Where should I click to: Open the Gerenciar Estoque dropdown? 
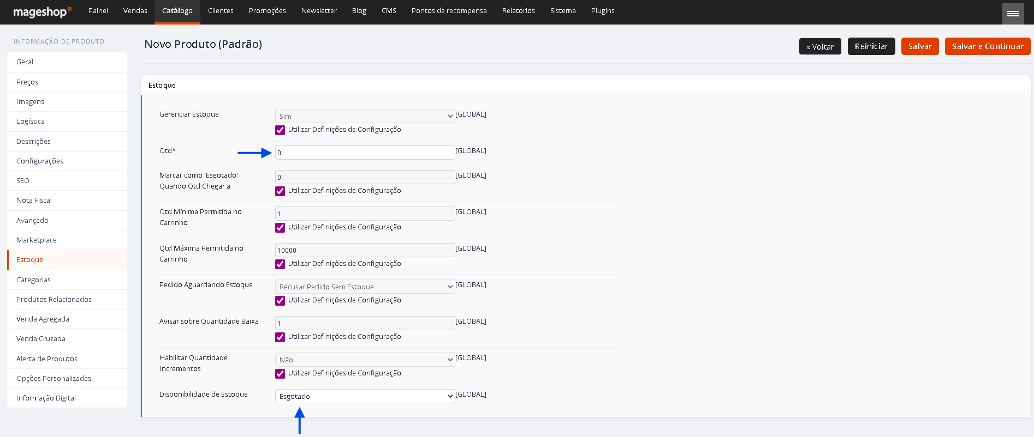pos(365,116)
